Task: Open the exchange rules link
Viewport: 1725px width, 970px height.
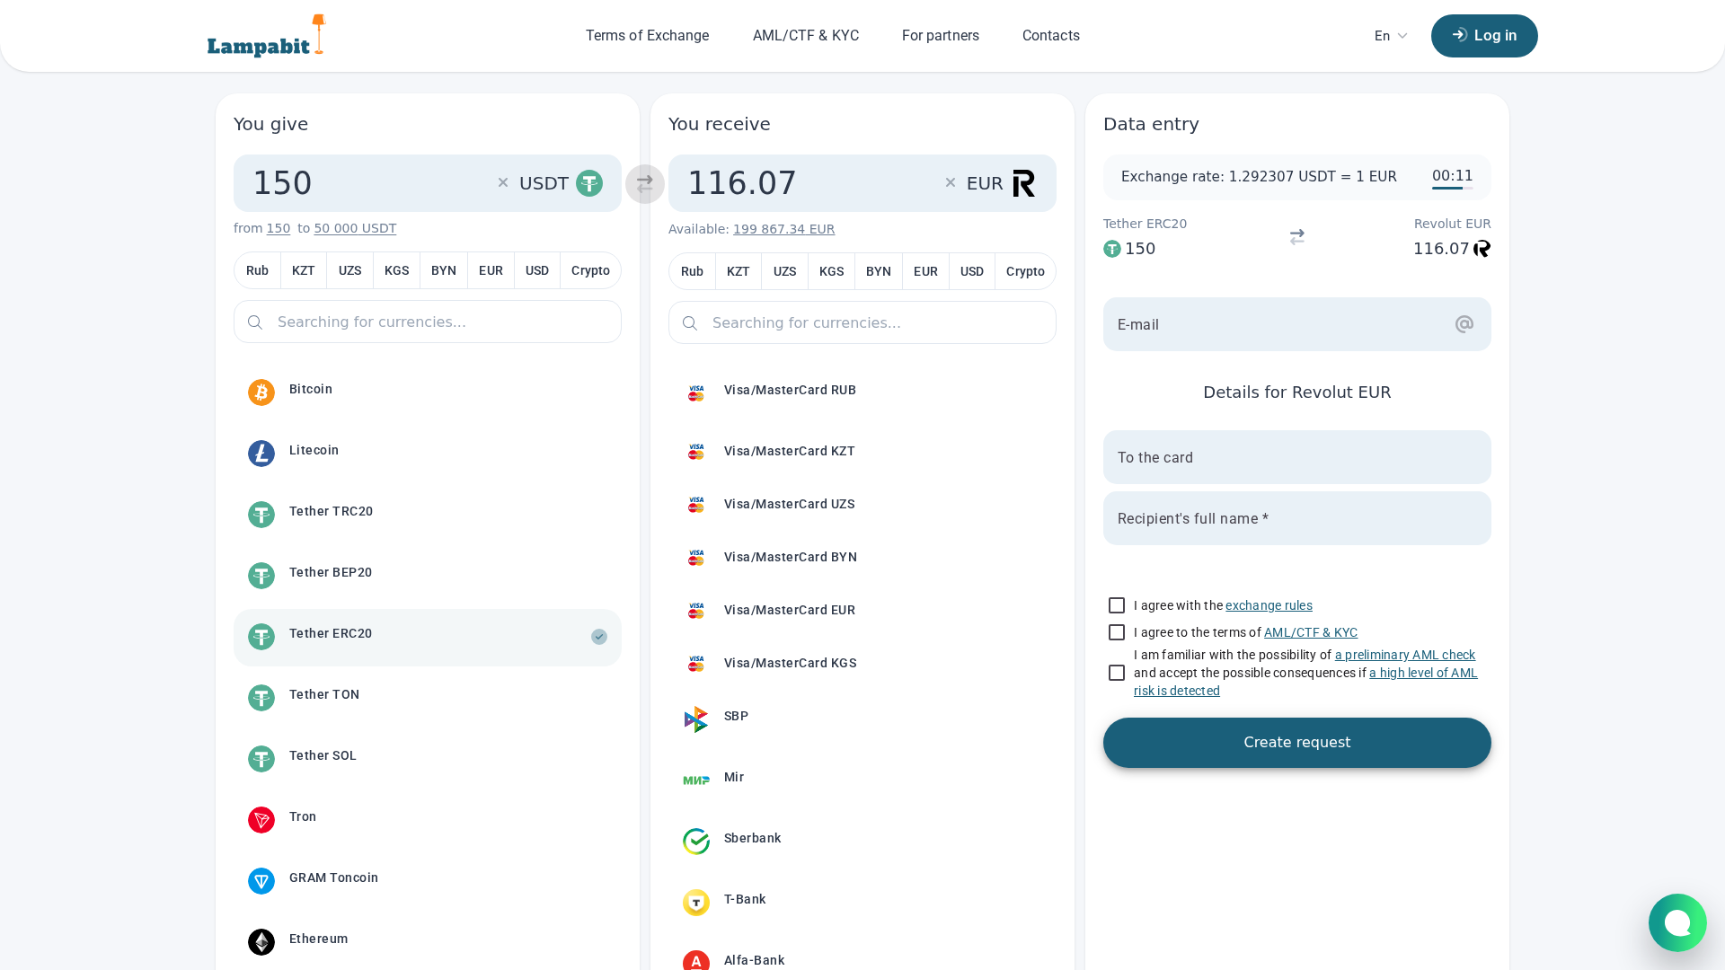Action: [1269, 605]
